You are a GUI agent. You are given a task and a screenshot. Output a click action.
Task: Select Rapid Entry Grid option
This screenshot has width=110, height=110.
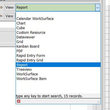(30, 60)
